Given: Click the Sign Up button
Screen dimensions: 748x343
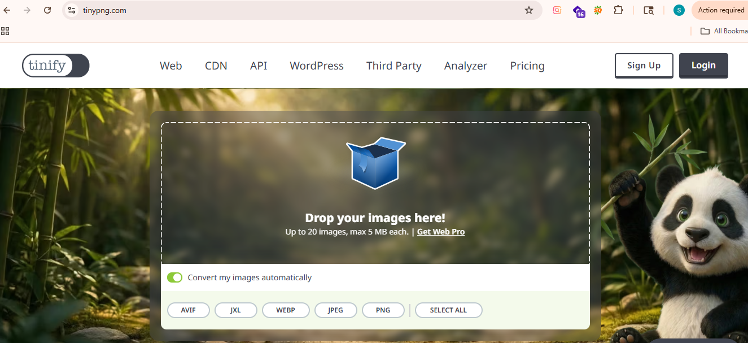Looking at the screenshot, I should pyautogui.click(x=644, y=66).
